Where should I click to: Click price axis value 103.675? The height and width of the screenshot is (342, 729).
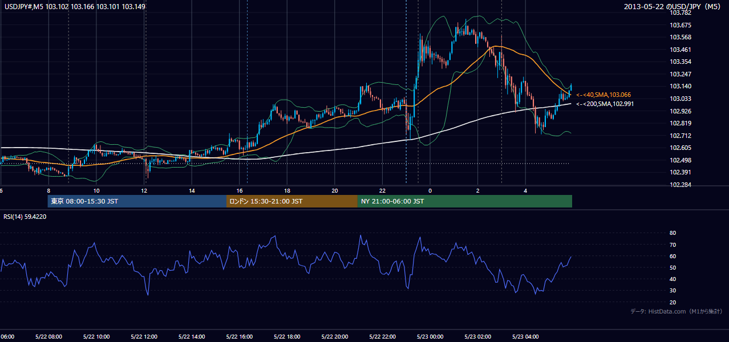click(681, 25)
